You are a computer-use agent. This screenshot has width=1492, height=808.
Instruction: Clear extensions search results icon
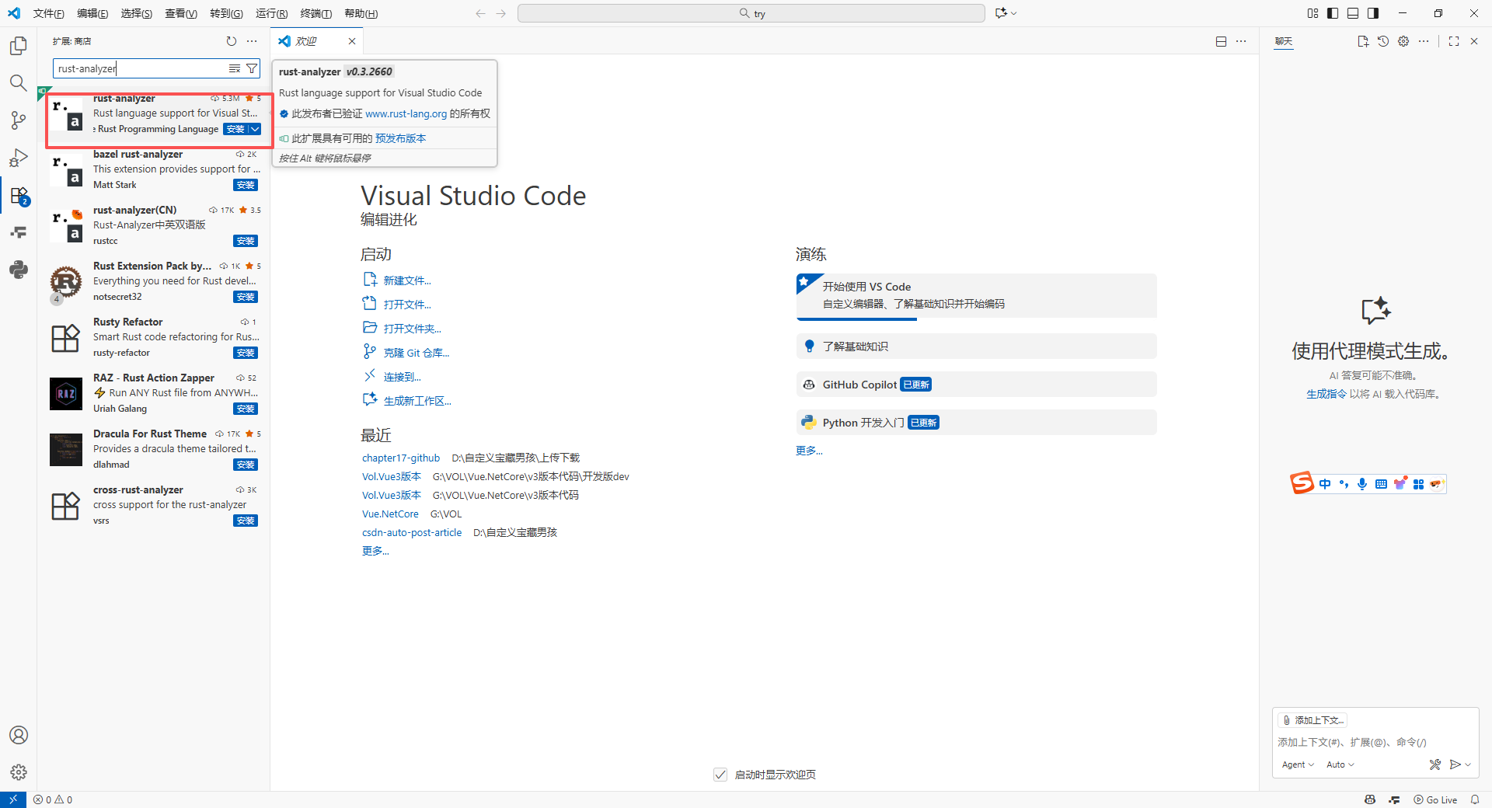pos(235,68)
